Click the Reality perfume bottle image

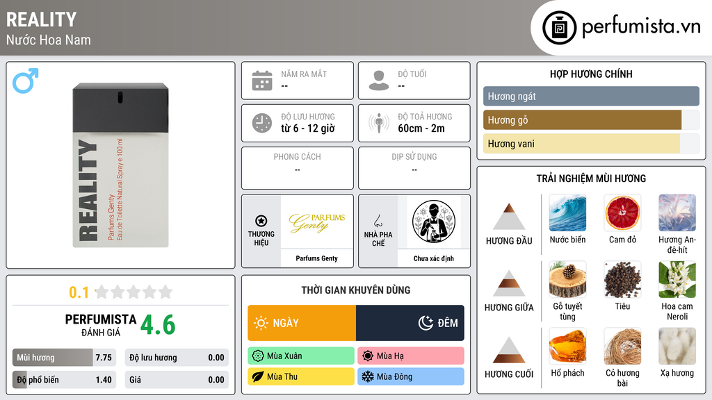click(x=121, y=165)
